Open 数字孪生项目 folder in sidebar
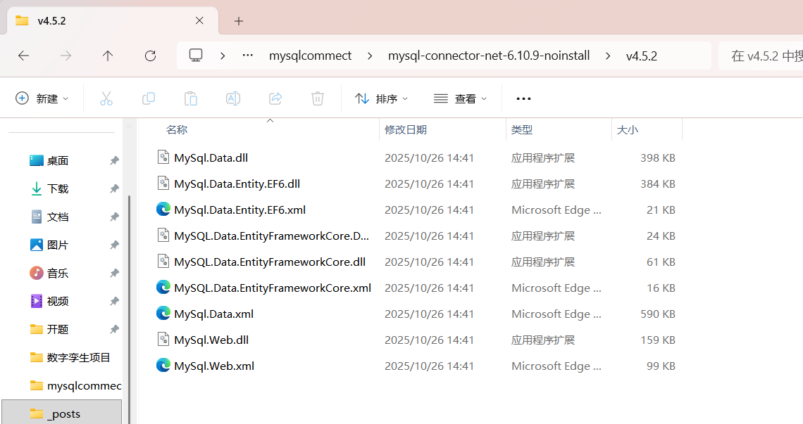This screenshot has width=803, height=424. point(78,357)
